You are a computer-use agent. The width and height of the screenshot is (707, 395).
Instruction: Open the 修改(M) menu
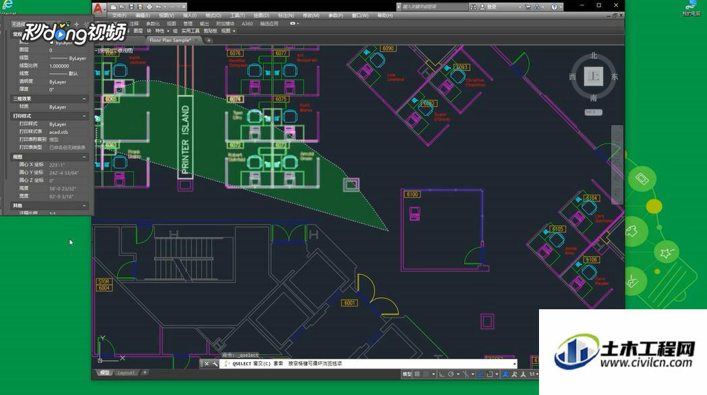pos(311,16)
